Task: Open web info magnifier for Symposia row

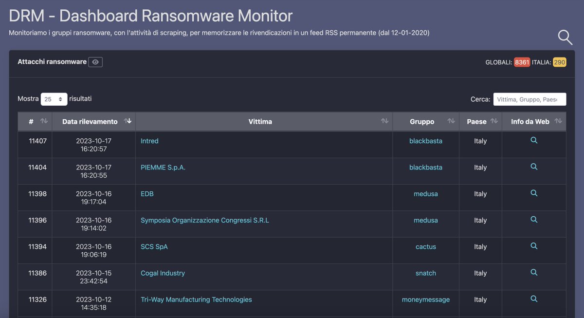Action: coord(534,220)
